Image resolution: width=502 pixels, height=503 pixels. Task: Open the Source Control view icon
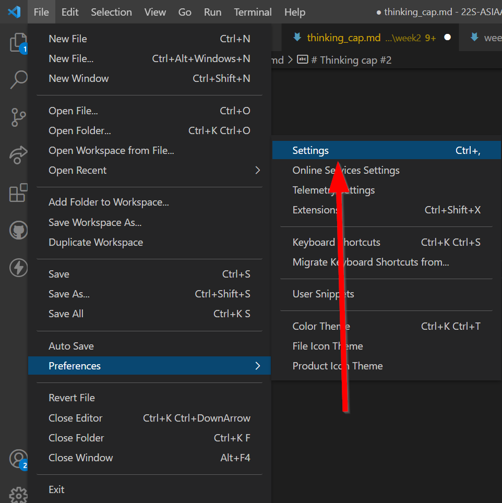tap(18, 117)
